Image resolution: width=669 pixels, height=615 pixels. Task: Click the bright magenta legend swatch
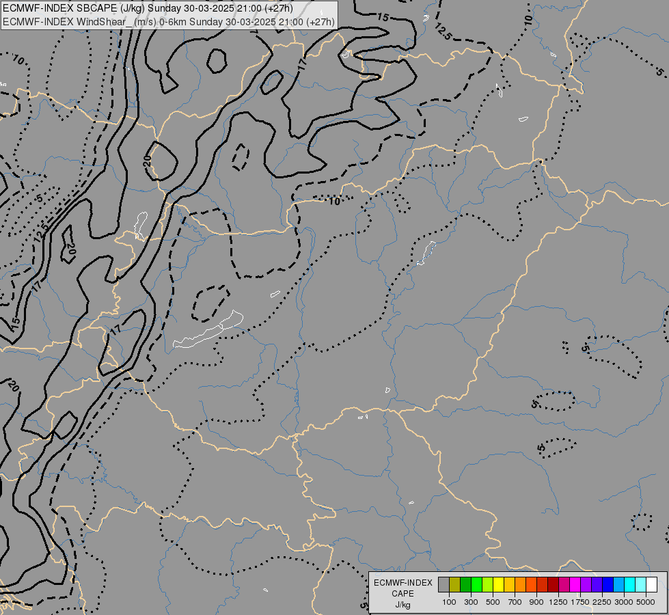pyautogui.click(x=575, y=585)
